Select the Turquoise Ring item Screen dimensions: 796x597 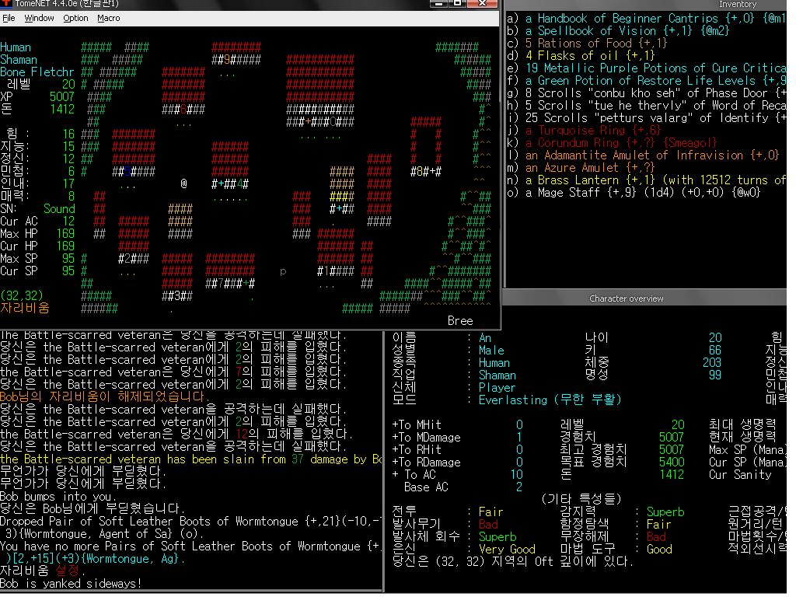[584, 131]
